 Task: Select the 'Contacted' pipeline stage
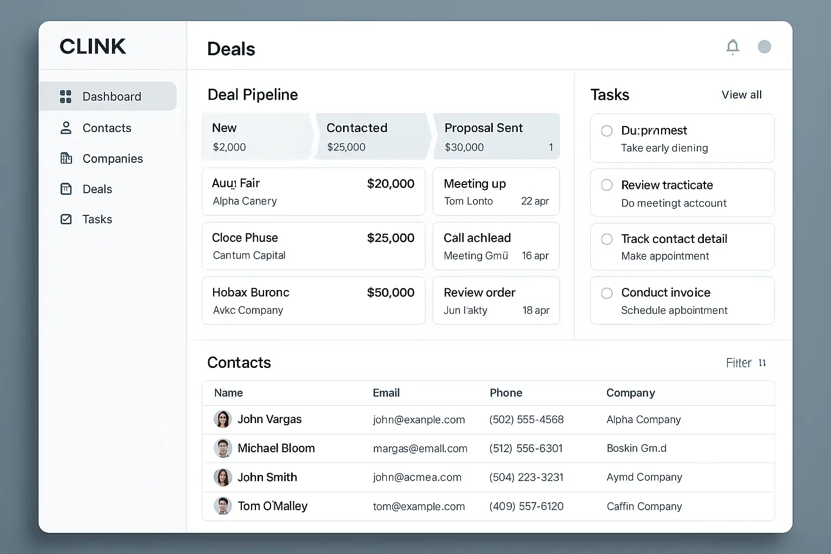[372, 136]
